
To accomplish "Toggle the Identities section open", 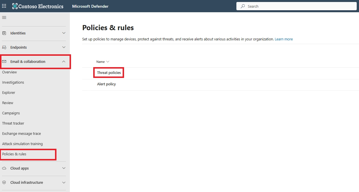I will 64,33.
